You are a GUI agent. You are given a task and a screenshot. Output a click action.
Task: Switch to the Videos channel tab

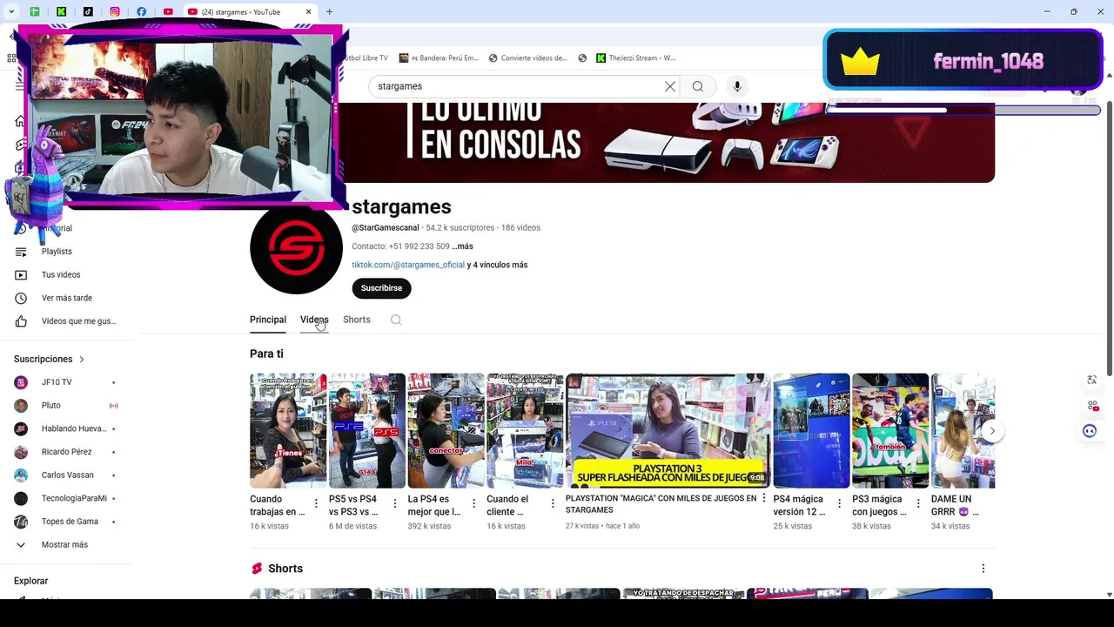point(314,320)
